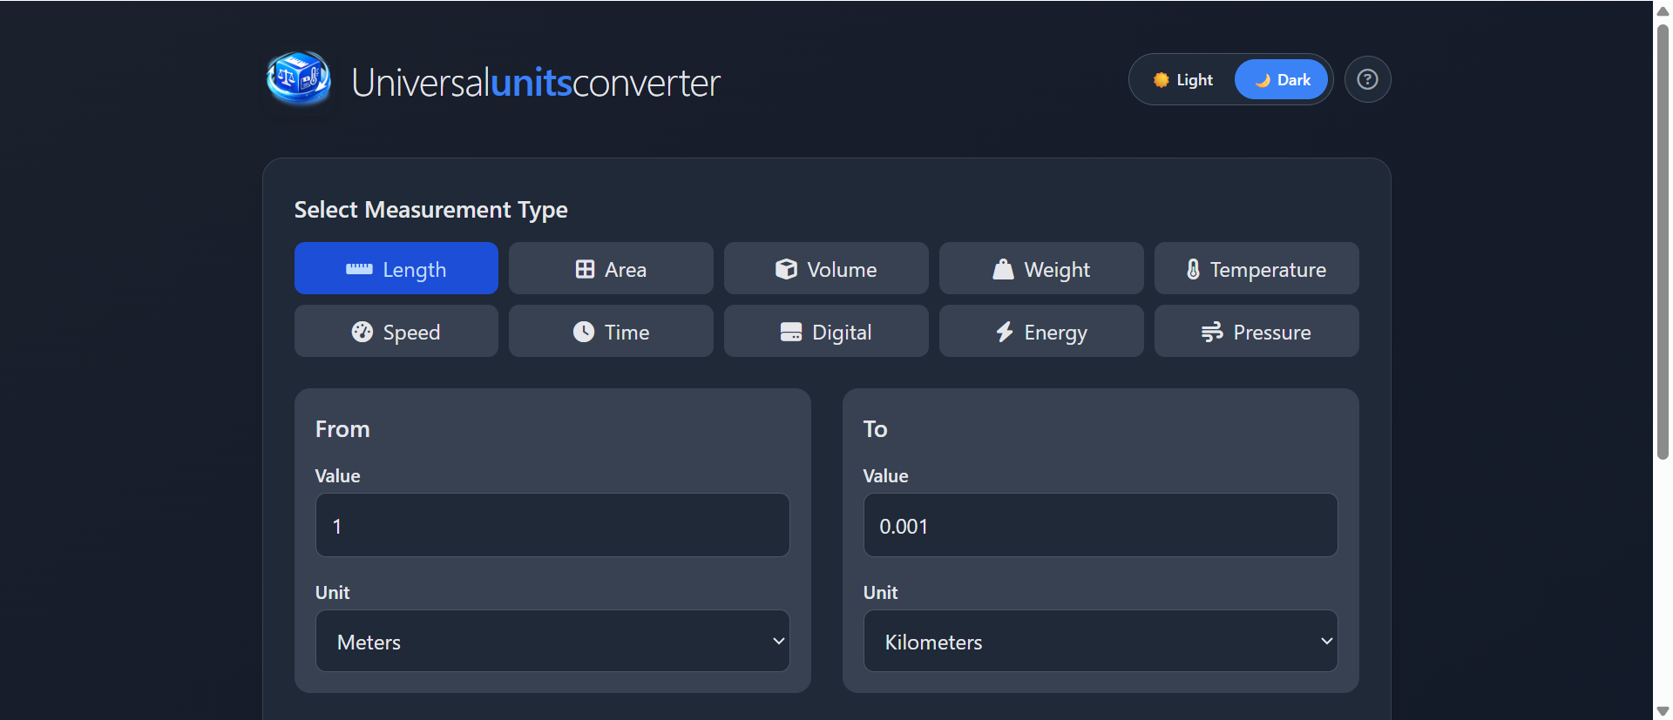
Task: Click the From value input field
Action: [552, 526]
